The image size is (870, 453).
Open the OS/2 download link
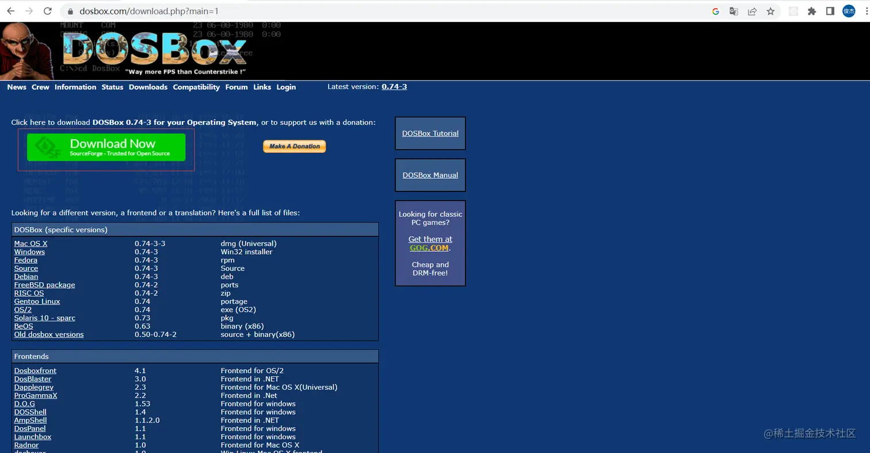pyautogui.click(x=23, y=310)
